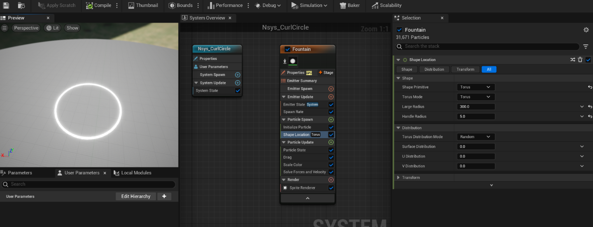Add module to System Update with plus icon
The height and width of the screenshot is (227, 593).
point(237,83)
